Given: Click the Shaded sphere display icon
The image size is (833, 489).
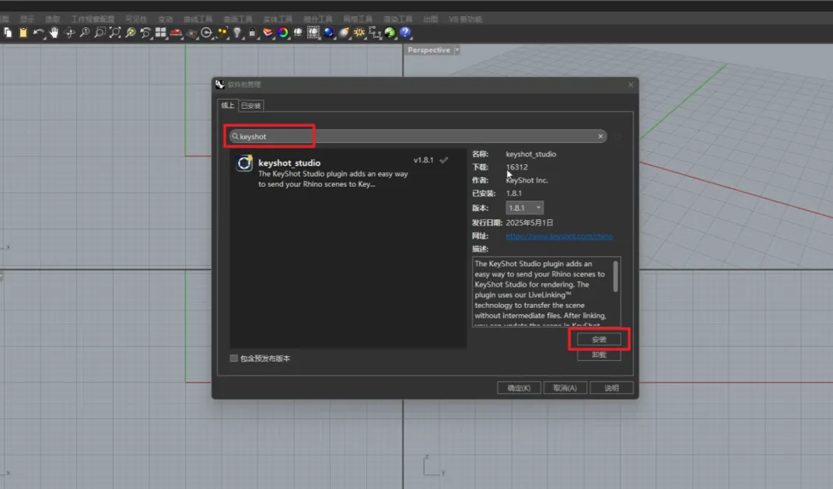Looking at the screenshot, I should 298,33.
